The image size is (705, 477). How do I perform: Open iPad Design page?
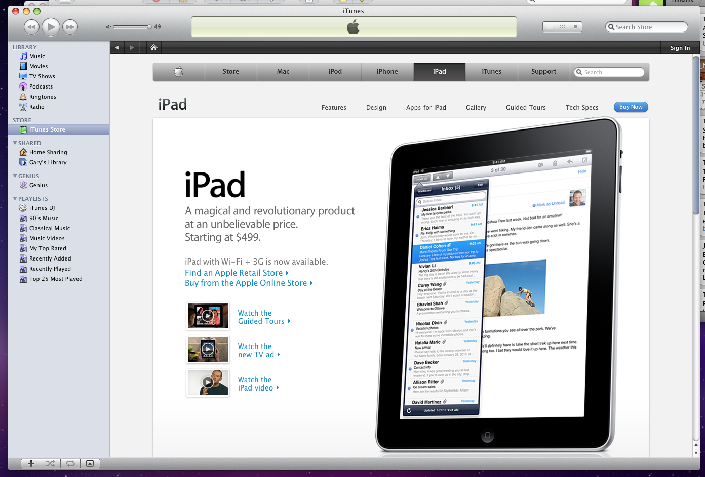click(376, 108)
